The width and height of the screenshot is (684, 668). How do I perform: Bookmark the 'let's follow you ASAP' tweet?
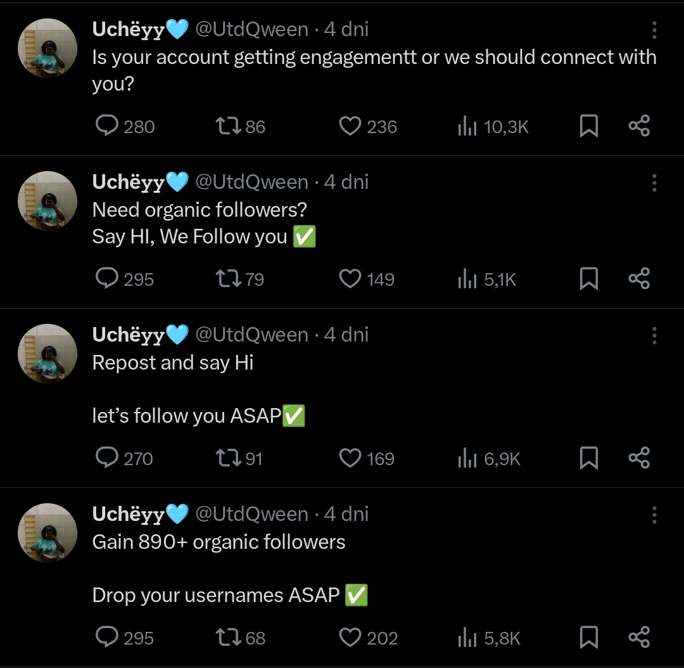[x=589, y=458]
